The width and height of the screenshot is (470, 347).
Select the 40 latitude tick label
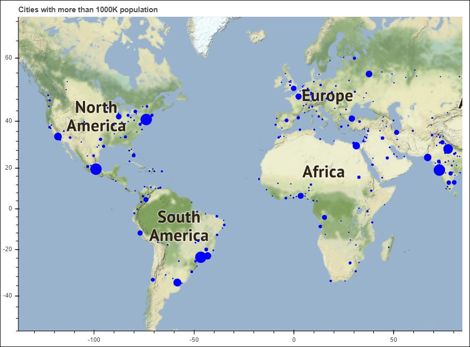pos(8,121)
